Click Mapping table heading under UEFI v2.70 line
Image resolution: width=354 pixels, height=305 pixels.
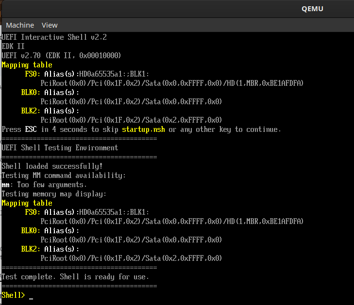coord(27,65)
